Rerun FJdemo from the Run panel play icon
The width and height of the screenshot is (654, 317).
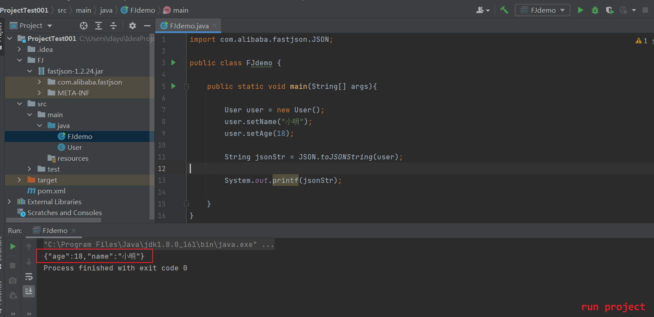(13, 246)
